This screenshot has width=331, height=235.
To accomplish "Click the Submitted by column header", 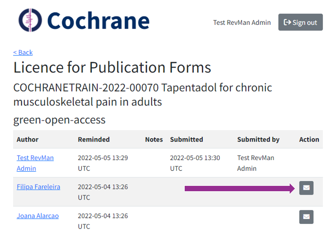I will tap(258, 139).
